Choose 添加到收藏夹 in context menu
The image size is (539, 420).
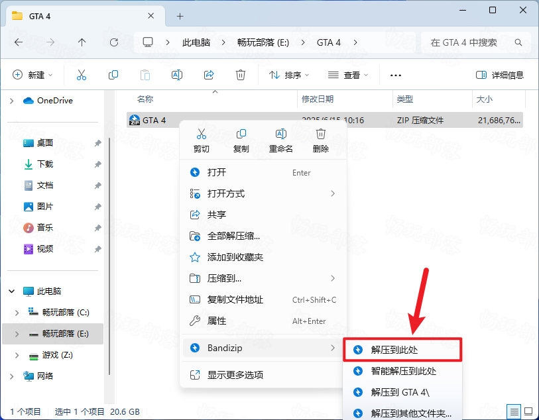pos(263,257)
